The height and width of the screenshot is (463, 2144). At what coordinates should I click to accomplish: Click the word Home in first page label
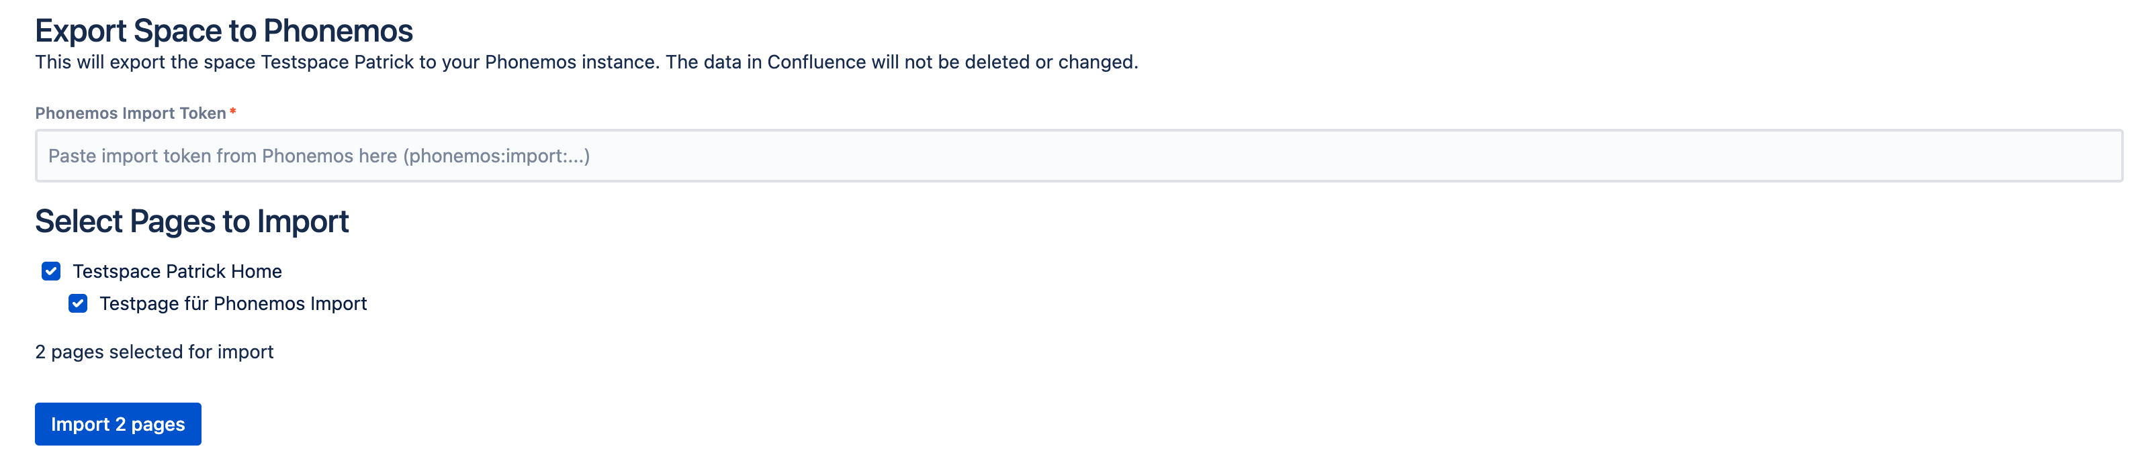[x=257, y=271]
